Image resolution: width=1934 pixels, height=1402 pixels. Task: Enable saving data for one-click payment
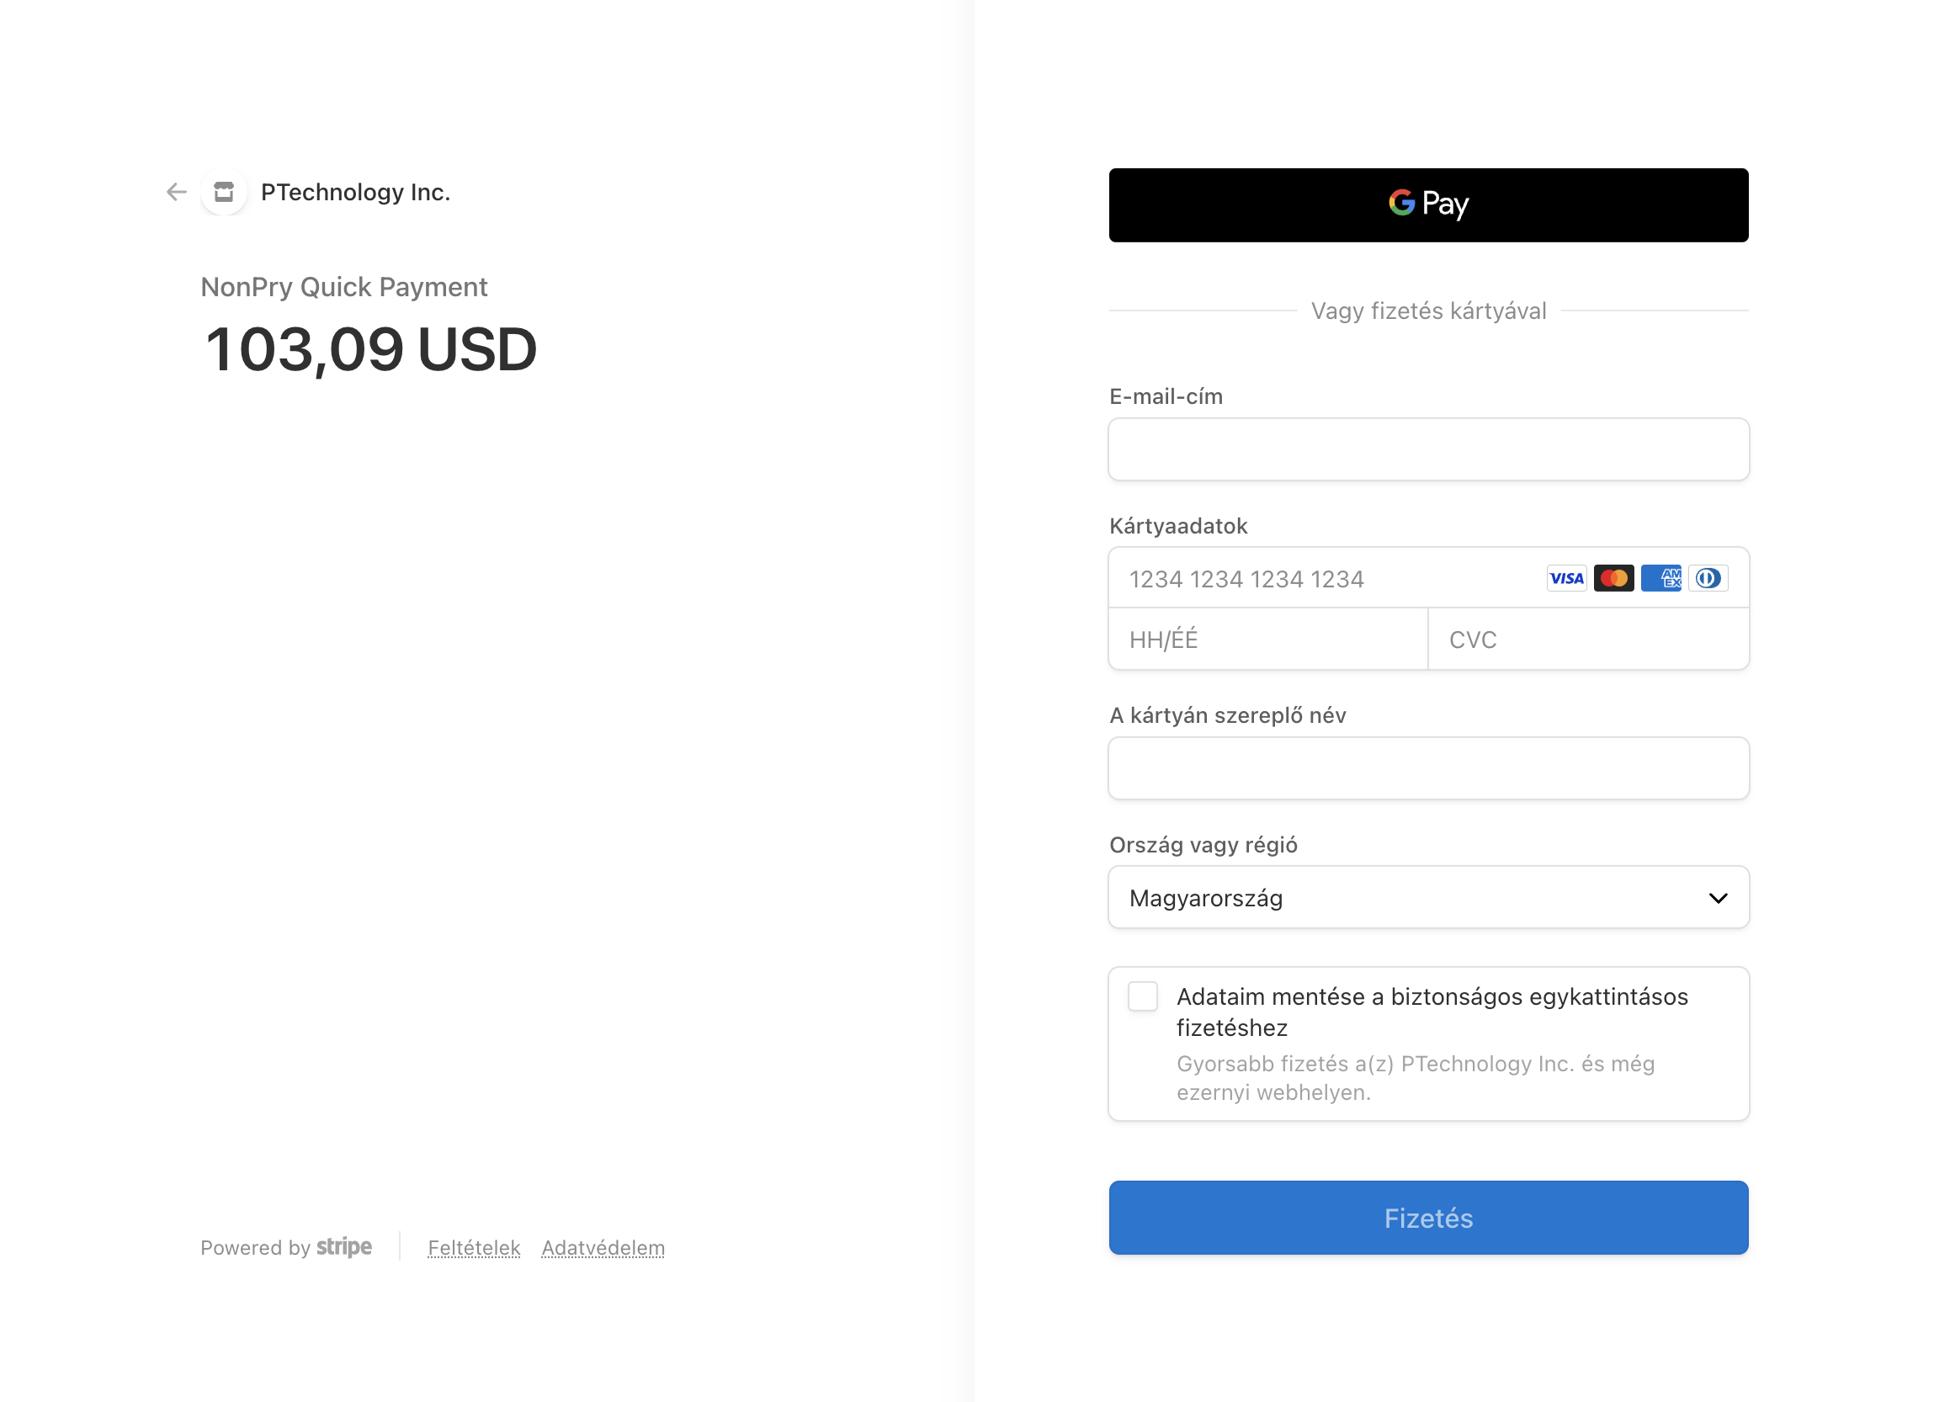tap(1143, 996)
